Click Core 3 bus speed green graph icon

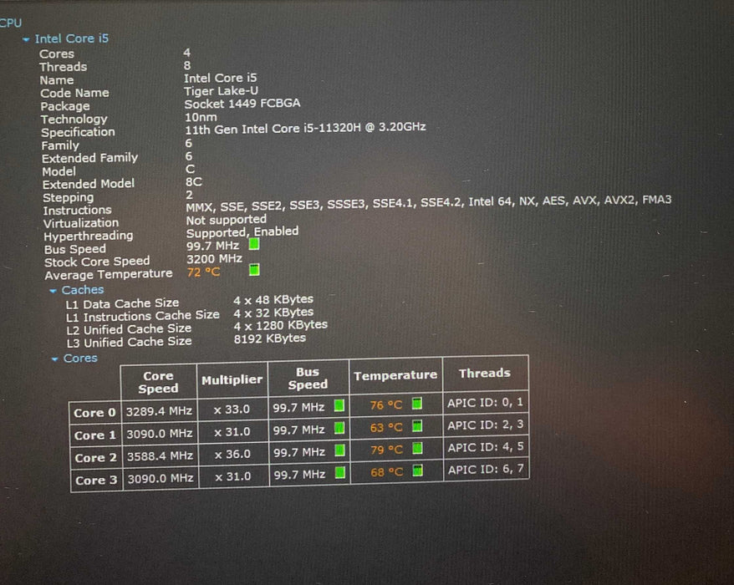pyautogui.click(x=340, y=473)
